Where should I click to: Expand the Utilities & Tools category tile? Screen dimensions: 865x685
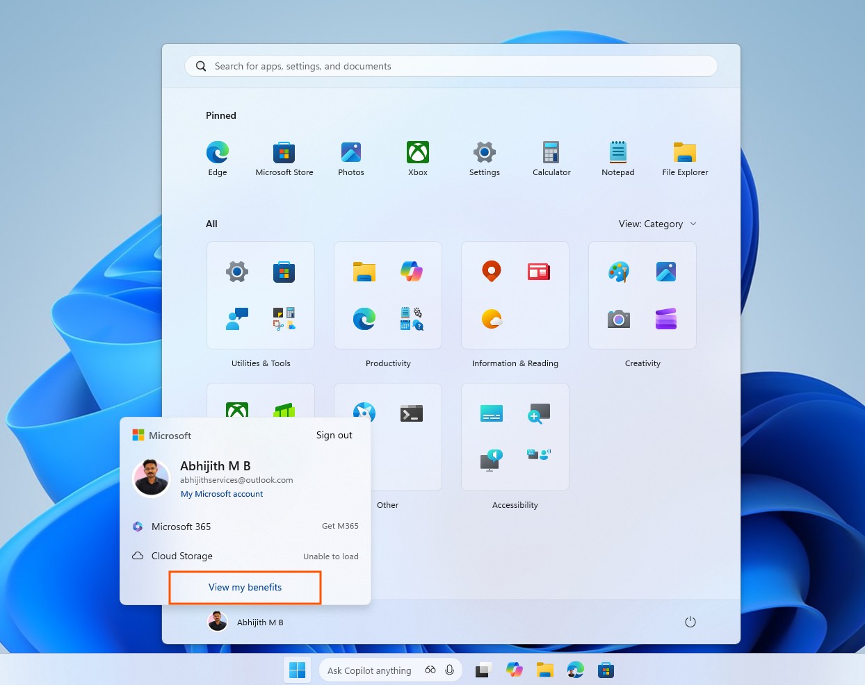coord(261,295)
